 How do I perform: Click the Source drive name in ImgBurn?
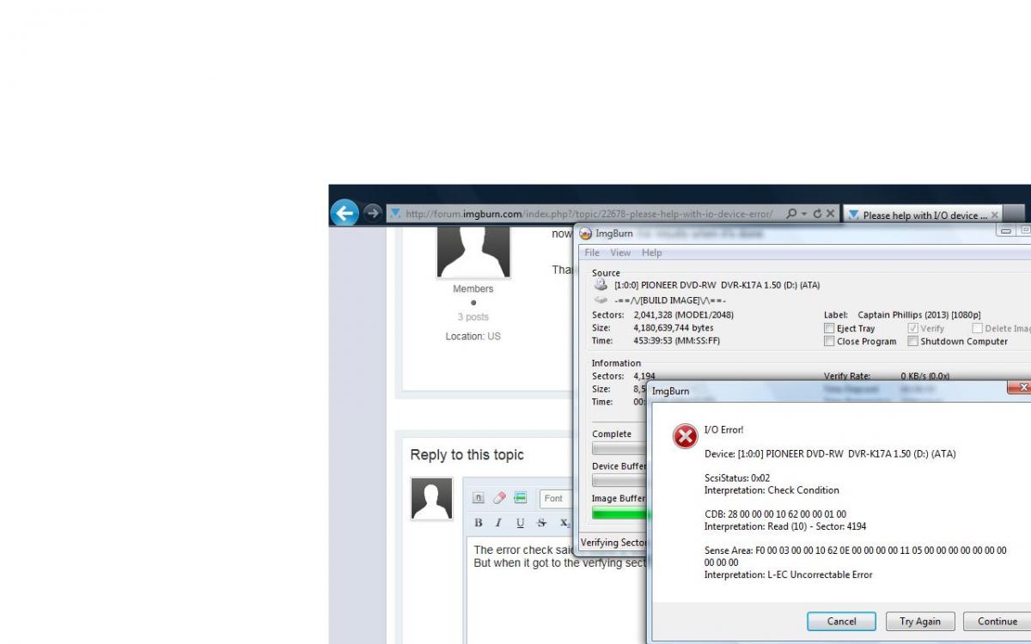point(717,285)
